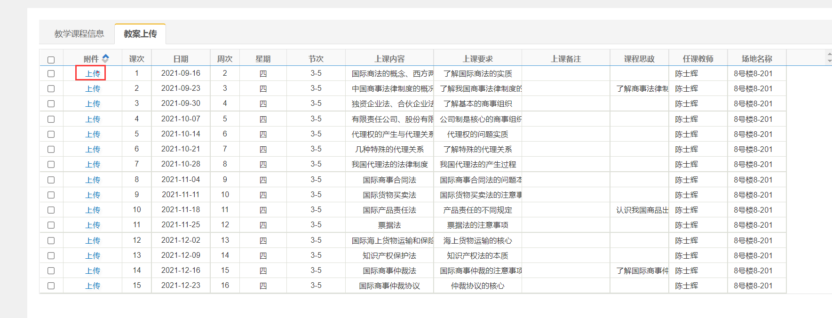Click 上传 in the 国际商事仲裁协议 row
Screen dimensions: 832x318
click(x=93, y=286)
